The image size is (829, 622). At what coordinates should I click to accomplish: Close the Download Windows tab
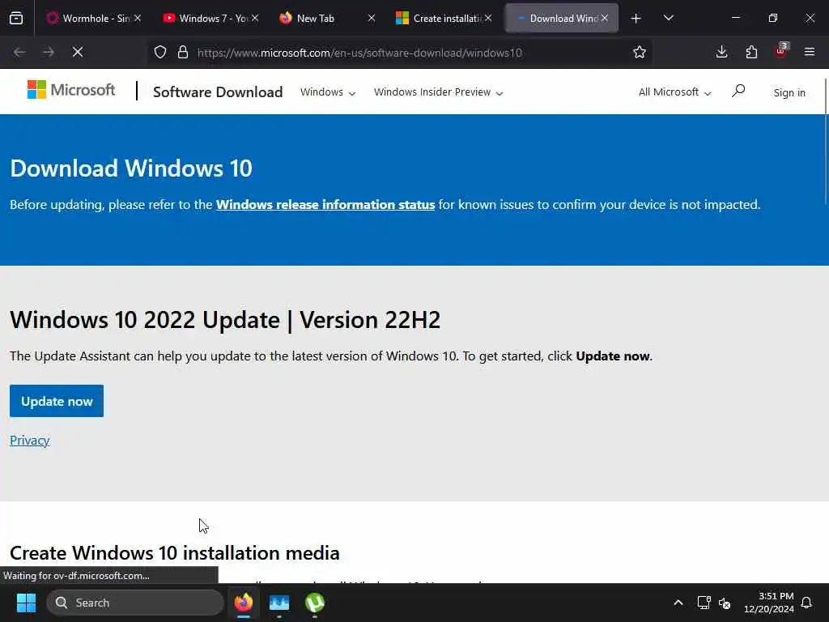pos(605,18)
